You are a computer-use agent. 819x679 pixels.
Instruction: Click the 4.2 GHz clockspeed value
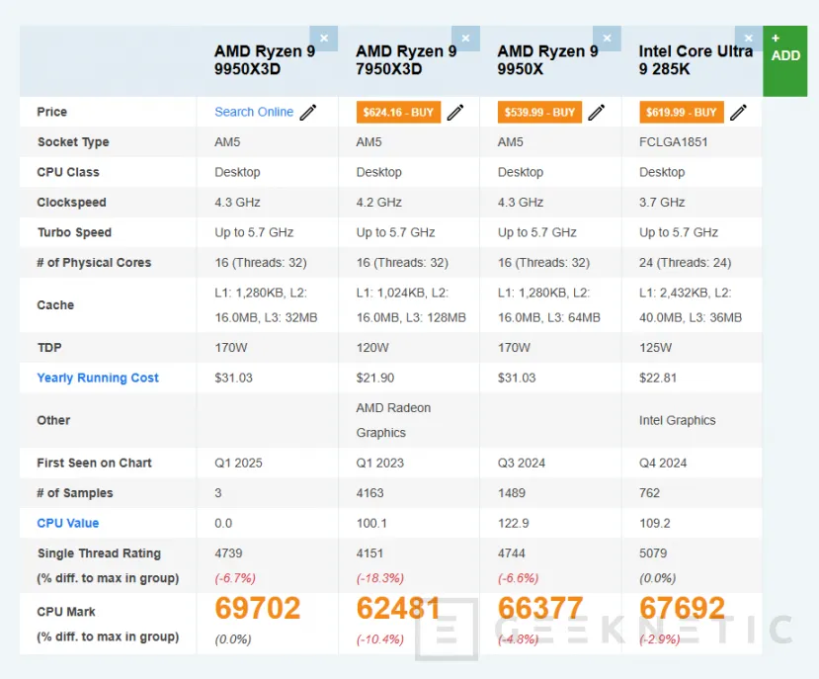click(x=378, y=203)
